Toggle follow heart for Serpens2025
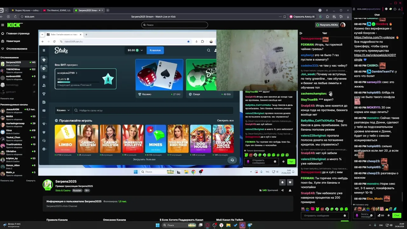407x229 pixels. click(290, 182)
